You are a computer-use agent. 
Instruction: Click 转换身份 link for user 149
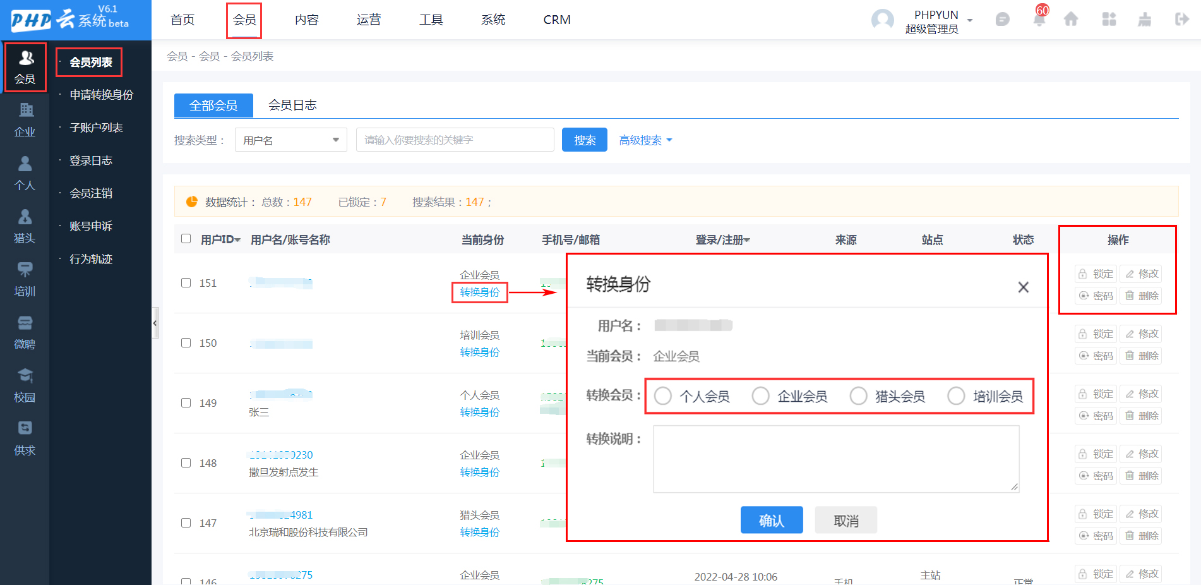479,412
